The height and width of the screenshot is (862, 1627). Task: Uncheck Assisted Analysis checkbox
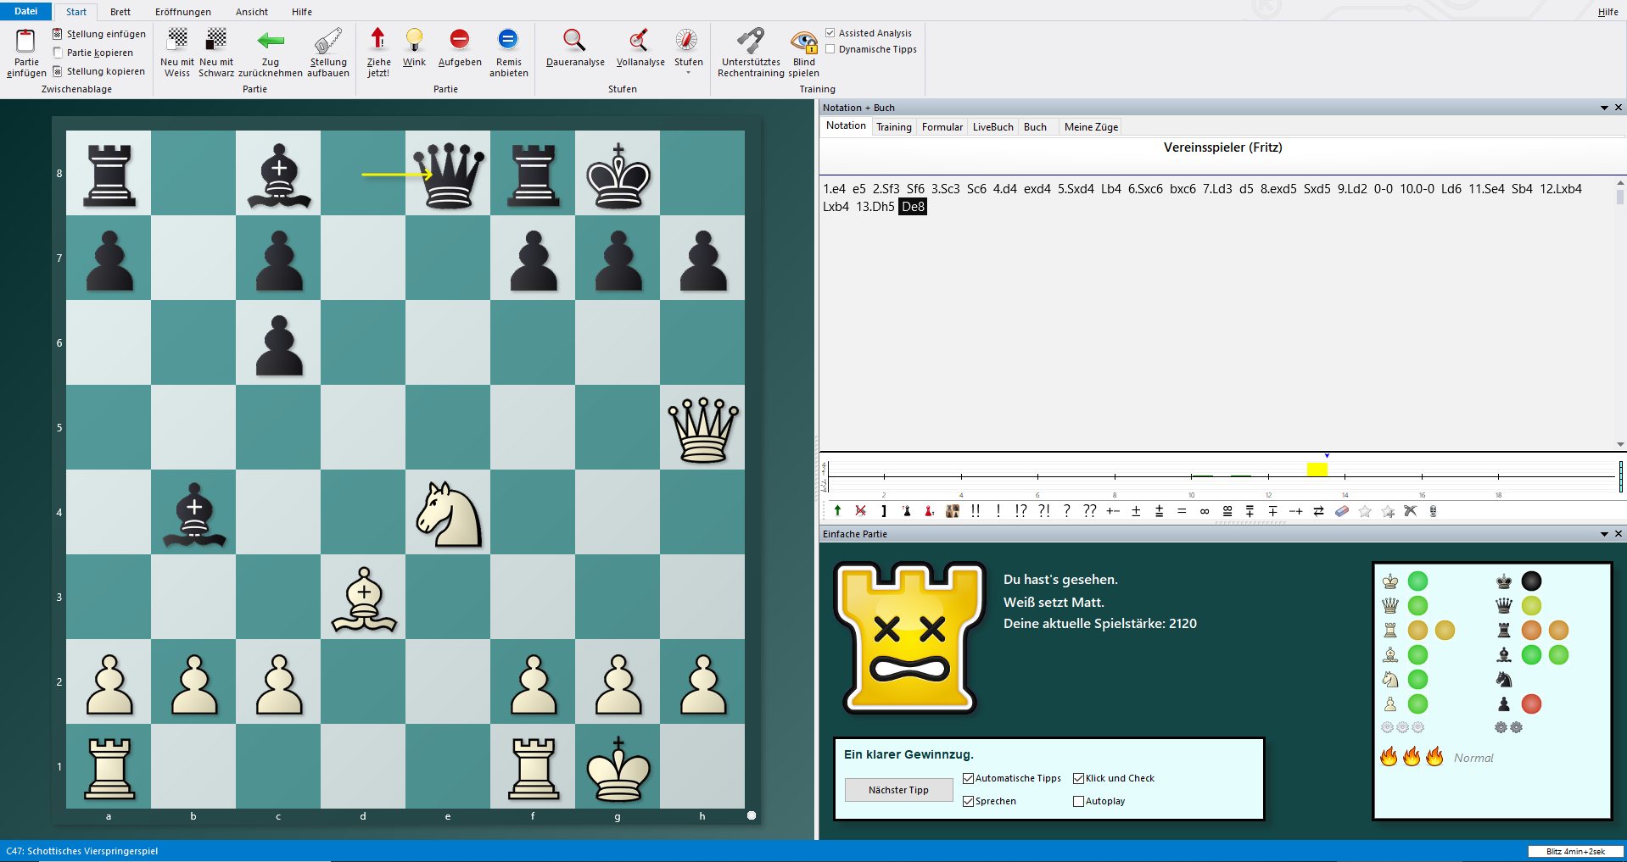point(830,33)
